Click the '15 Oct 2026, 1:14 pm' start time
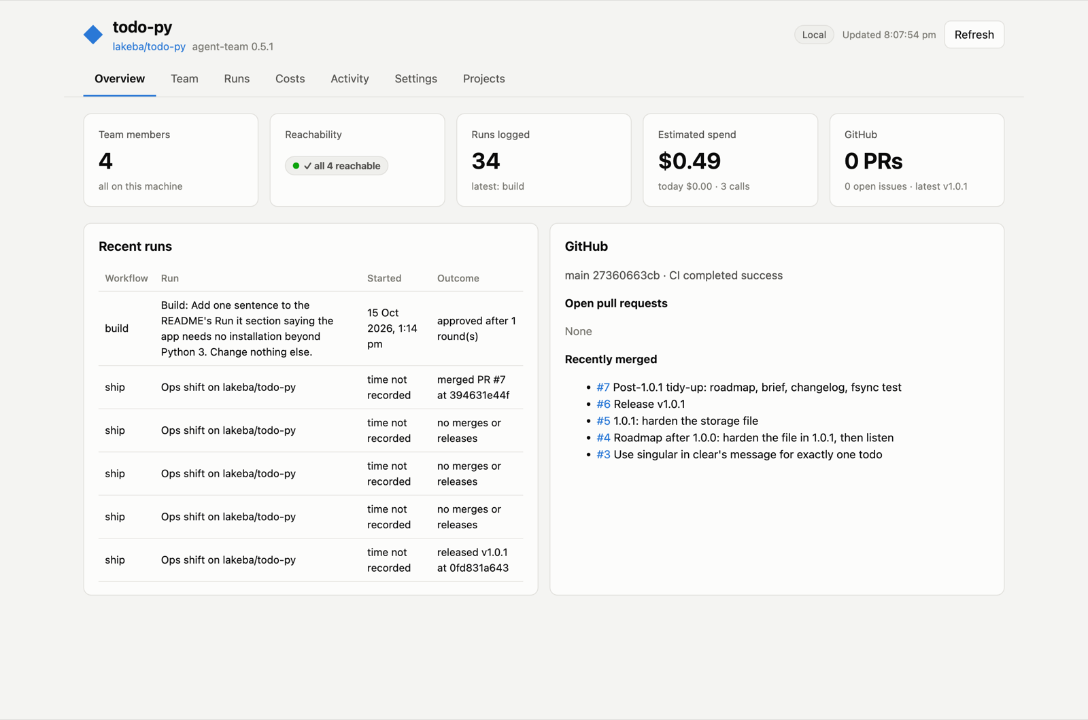The image size is (1088, 720). (392, 328)
